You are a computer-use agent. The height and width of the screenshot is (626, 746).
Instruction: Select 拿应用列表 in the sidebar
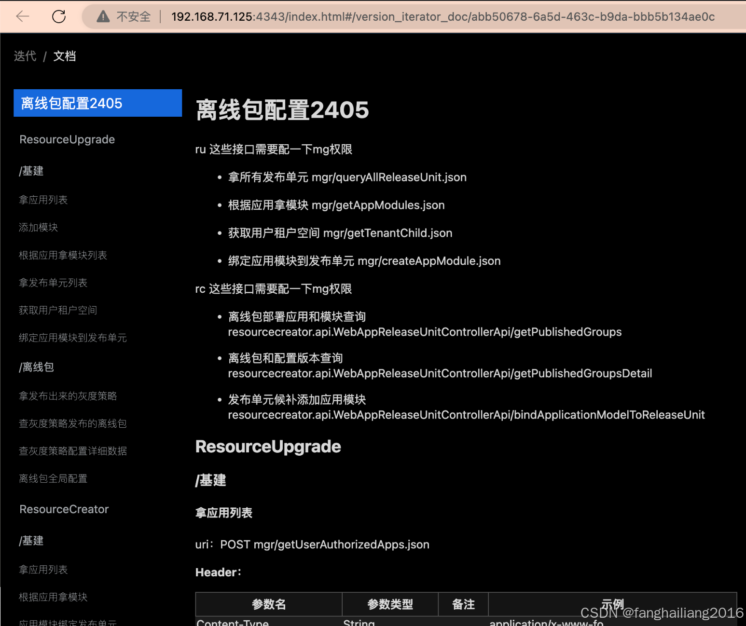[x=43, y=199]
